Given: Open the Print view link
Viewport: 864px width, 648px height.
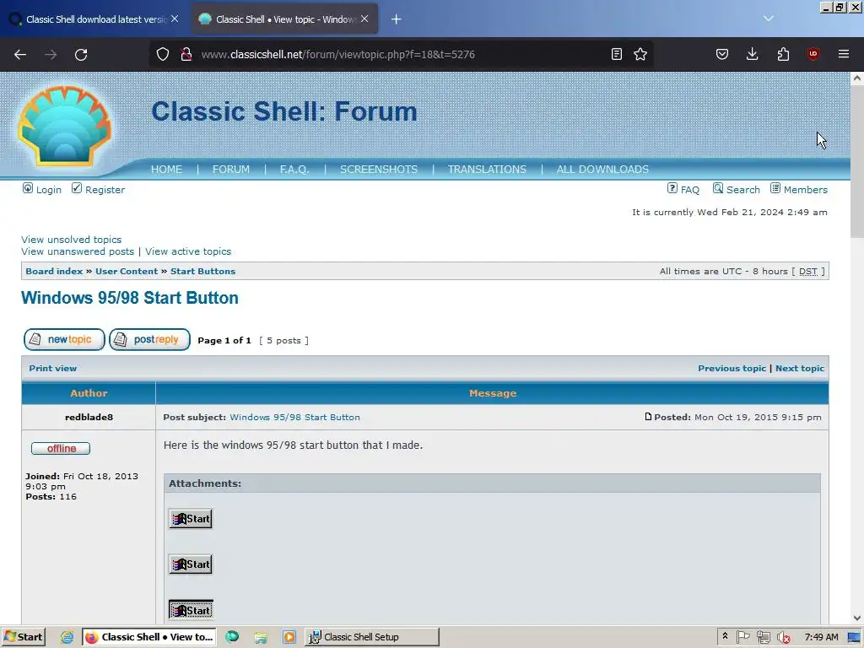Looking at the screenshot, I should coord(53,368).
